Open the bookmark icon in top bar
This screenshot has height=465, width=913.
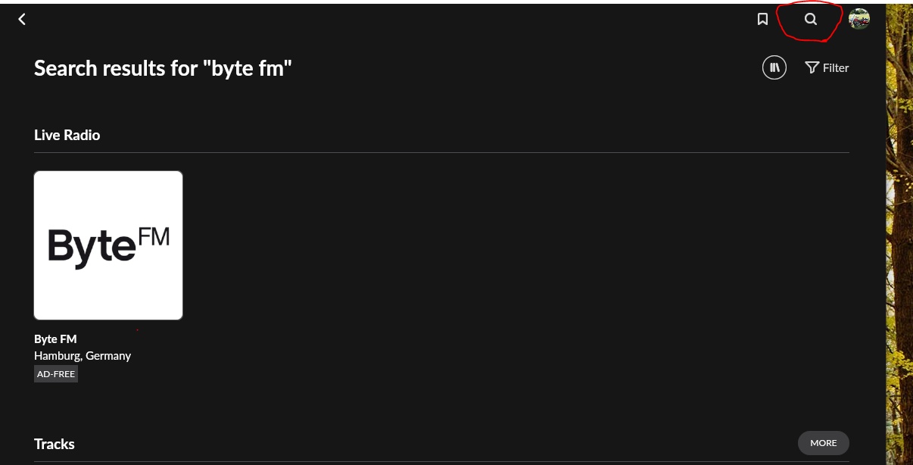coord(762,19)
